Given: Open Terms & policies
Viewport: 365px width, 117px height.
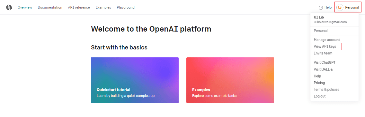Looking at the screenshot, I should click(x=326, y=89).
